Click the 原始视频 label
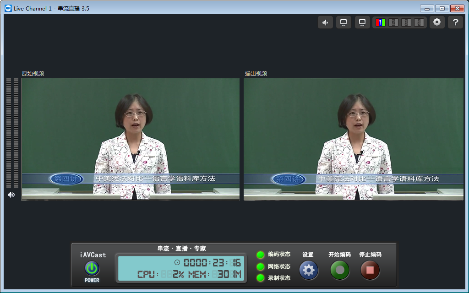The height and width of the screenshot is (293, 469). [33, 74]
